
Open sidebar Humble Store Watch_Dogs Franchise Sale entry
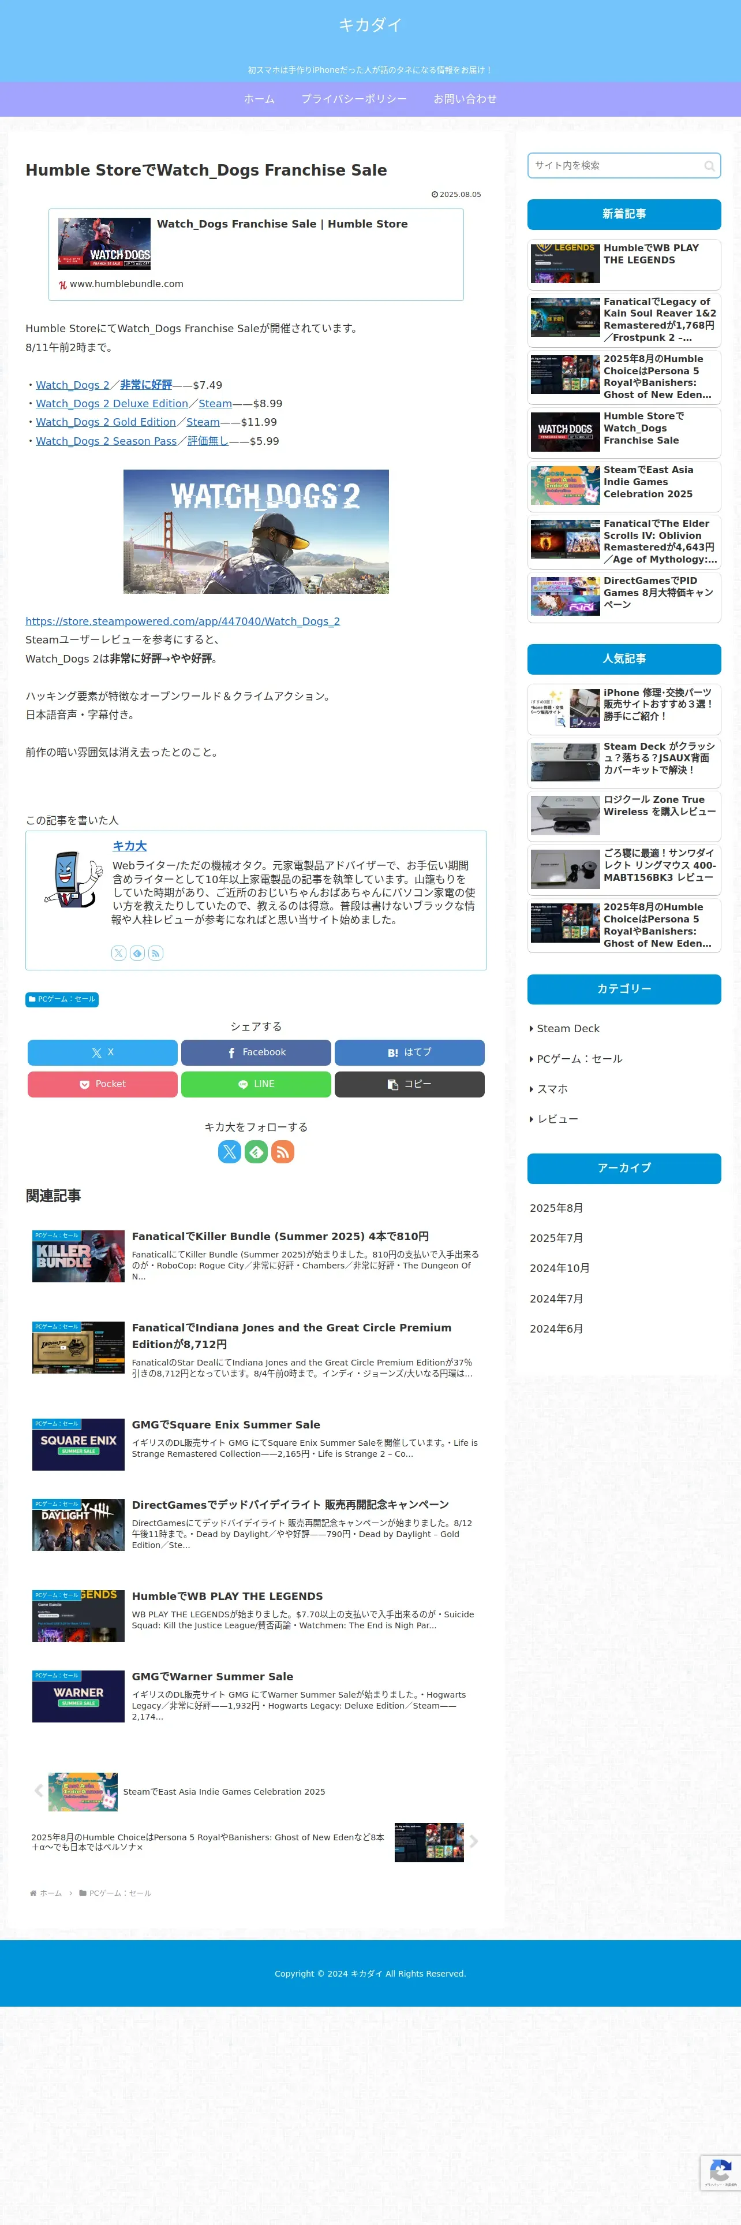[624, 432]
